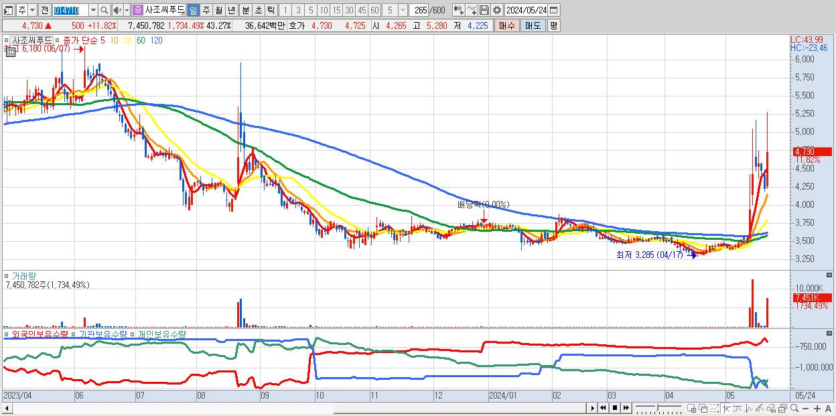Select the 년 yearly period toggle

click(231, 10)
